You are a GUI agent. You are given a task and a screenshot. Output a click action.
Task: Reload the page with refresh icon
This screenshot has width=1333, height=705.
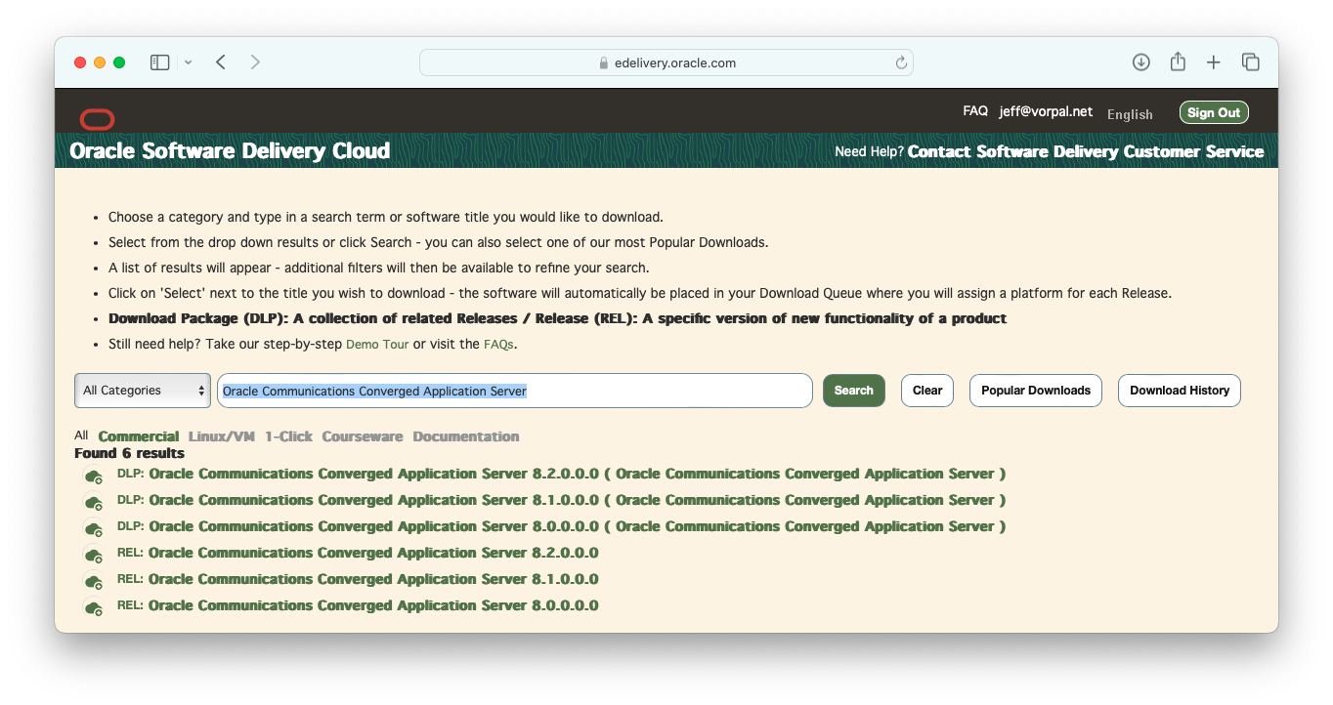tap(901, 62)
